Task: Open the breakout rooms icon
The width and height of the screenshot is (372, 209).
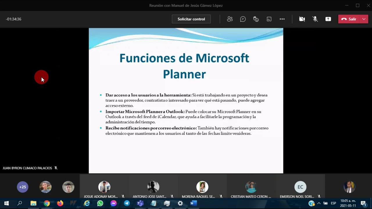Action: point(269,19)
